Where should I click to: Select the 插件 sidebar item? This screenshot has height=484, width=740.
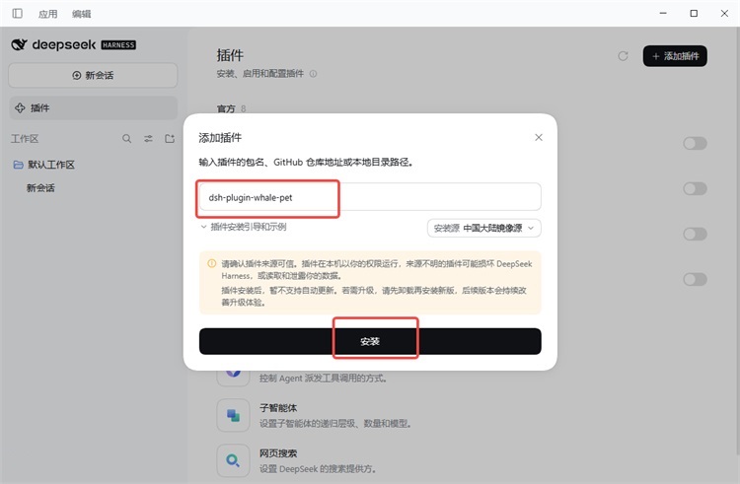point(94,107)
